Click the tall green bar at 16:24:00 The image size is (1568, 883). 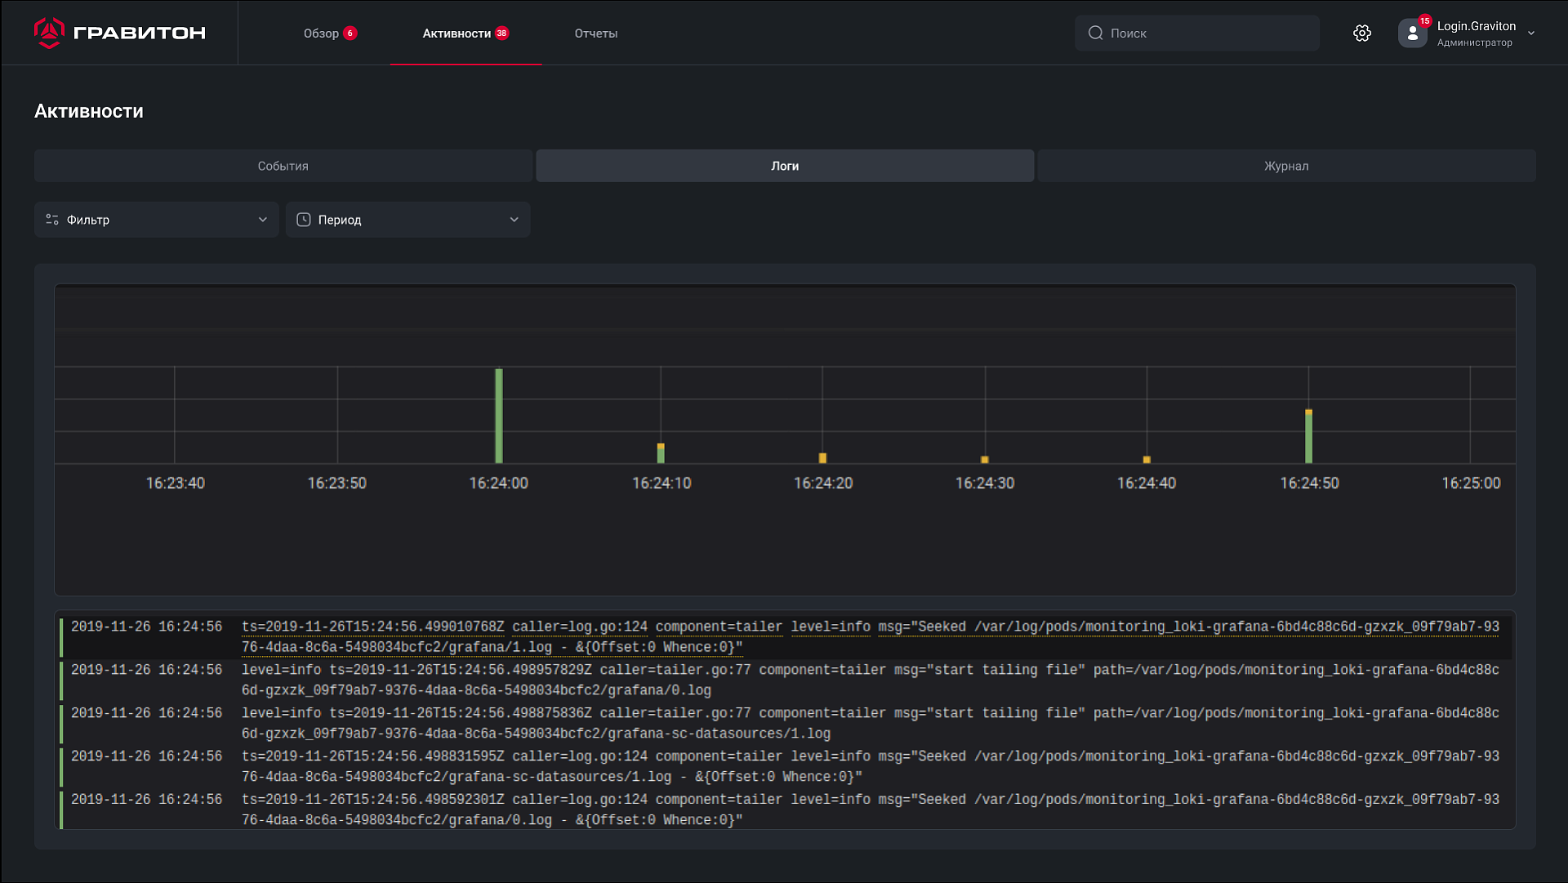(x=499, y=417)
